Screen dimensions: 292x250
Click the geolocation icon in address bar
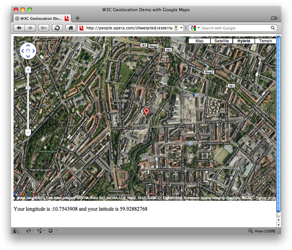[x=176, y=28]
